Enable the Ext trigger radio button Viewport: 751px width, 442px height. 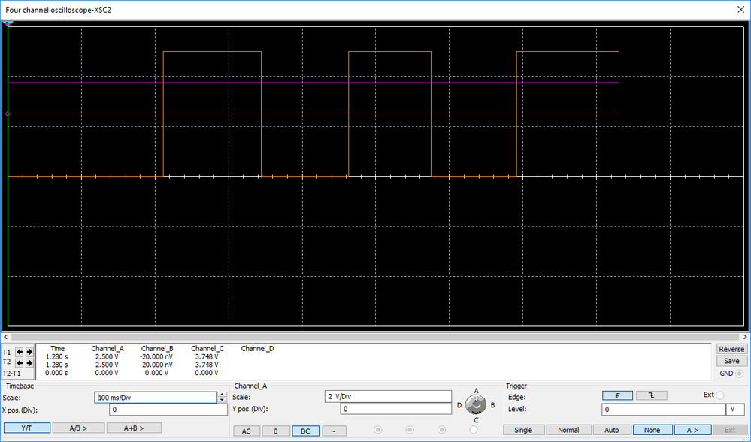click(720, 395)
